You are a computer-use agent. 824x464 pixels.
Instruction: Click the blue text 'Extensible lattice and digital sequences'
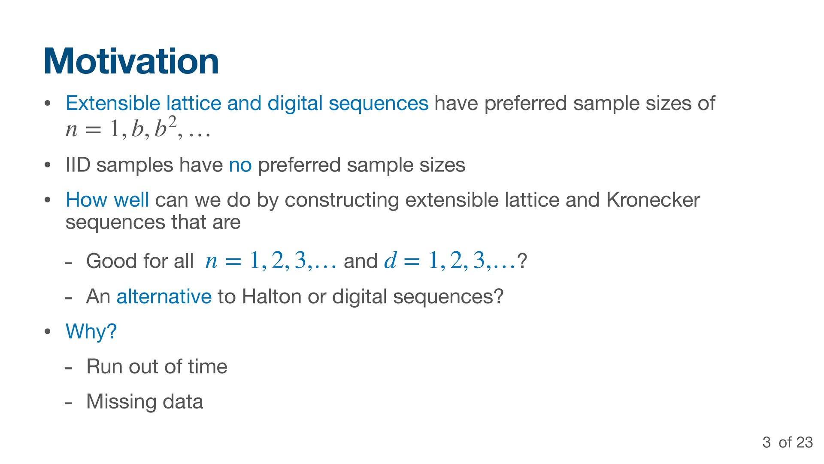coord(247,104)
